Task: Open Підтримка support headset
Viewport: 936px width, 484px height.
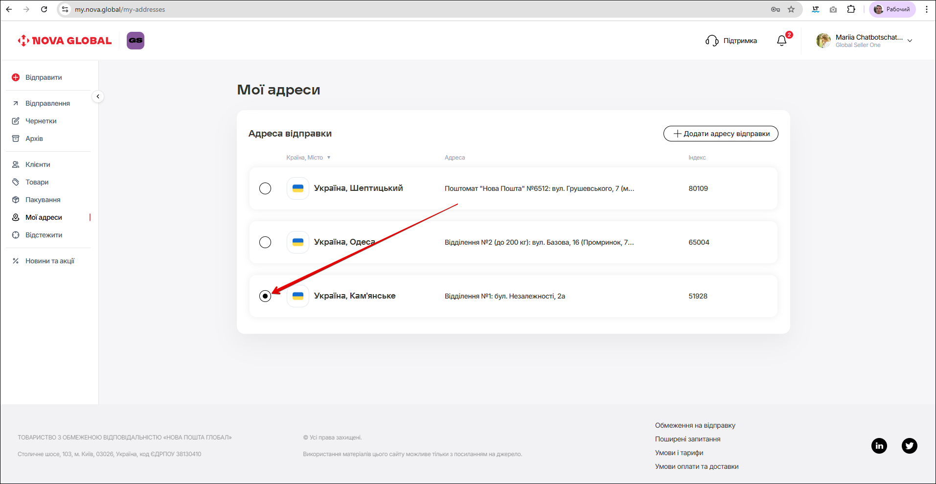Action: [731, 41]
